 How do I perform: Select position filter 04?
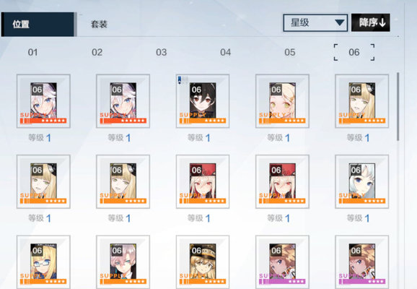point(226,52)
